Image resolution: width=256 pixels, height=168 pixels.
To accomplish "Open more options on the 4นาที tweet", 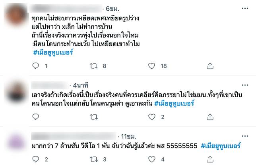I will (x=246, y=85).
